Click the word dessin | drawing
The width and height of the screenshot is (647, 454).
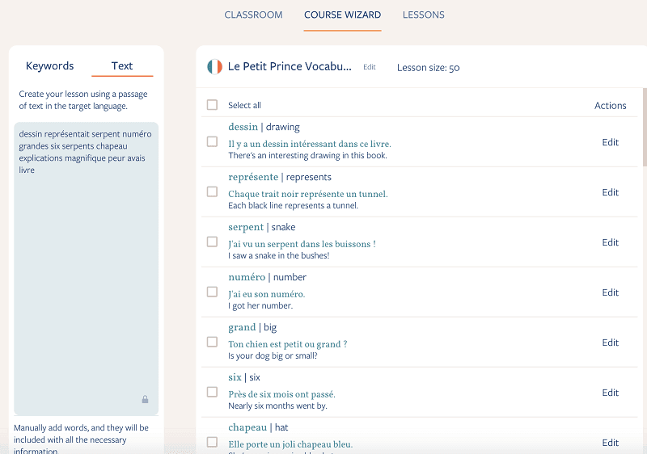pyautogui.click(x=264, y=127)
